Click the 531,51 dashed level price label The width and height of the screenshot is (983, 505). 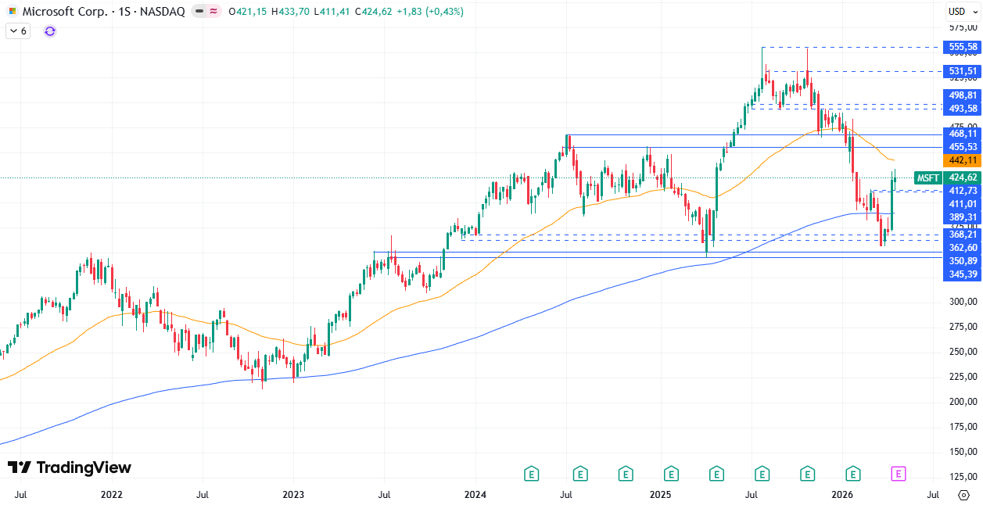(962, 71)
